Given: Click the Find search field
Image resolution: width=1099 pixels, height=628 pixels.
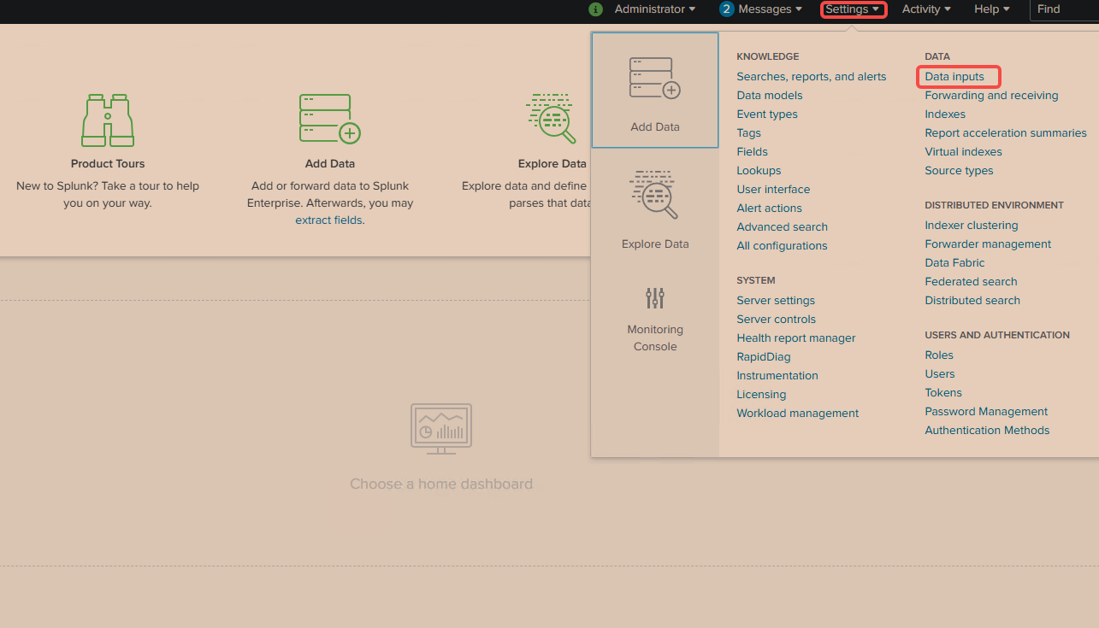Looking at the screenshot, I should (x=1064, y=9).
